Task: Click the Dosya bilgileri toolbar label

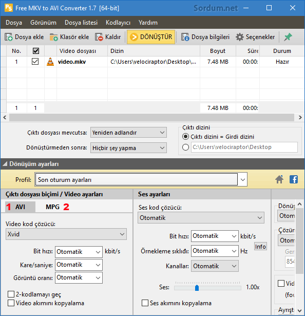Action: 211,37
